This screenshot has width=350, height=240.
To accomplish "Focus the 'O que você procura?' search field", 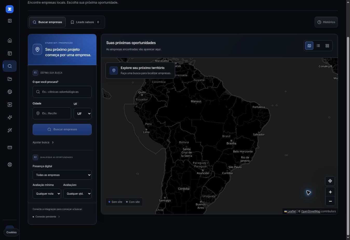I will (62, 92).
